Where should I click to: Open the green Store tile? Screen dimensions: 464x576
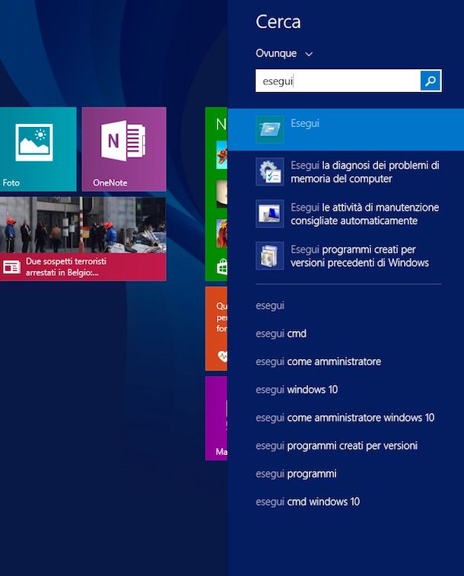pos(216,194)
